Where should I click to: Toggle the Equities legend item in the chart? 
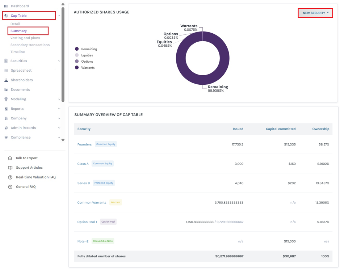[84, 55]
